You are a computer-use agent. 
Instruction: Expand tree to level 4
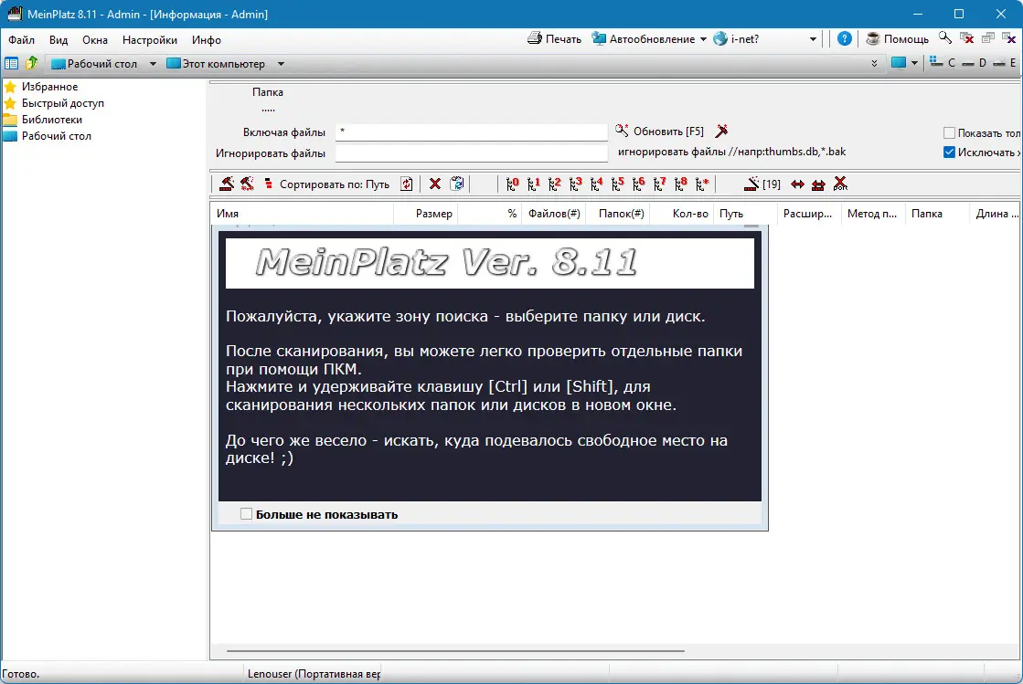596,184
